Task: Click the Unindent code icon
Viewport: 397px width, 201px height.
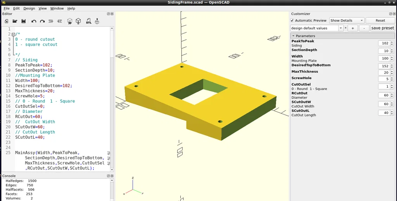Action: click(x=51, y=22)
